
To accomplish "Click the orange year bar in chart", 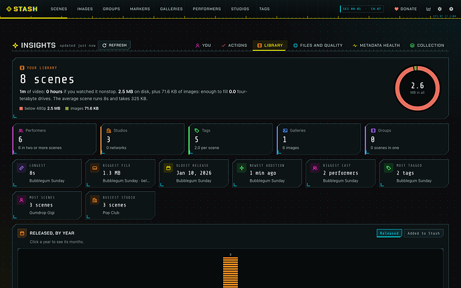I will 230,273.
